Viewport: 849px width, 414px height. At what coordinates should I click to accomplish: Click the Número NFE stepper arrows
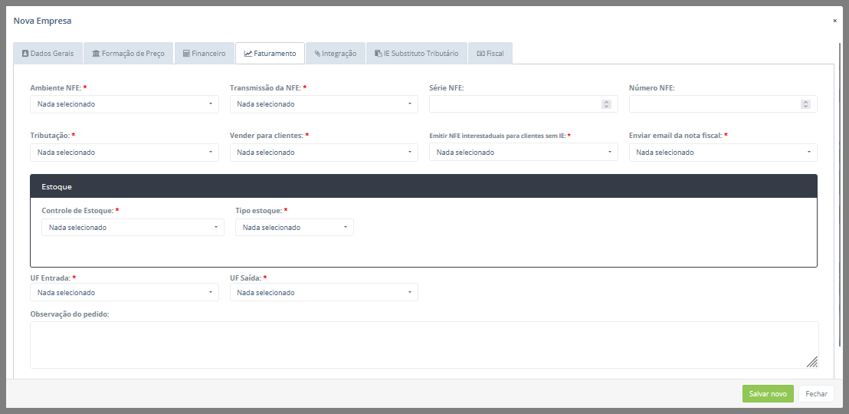coord(805,104)
